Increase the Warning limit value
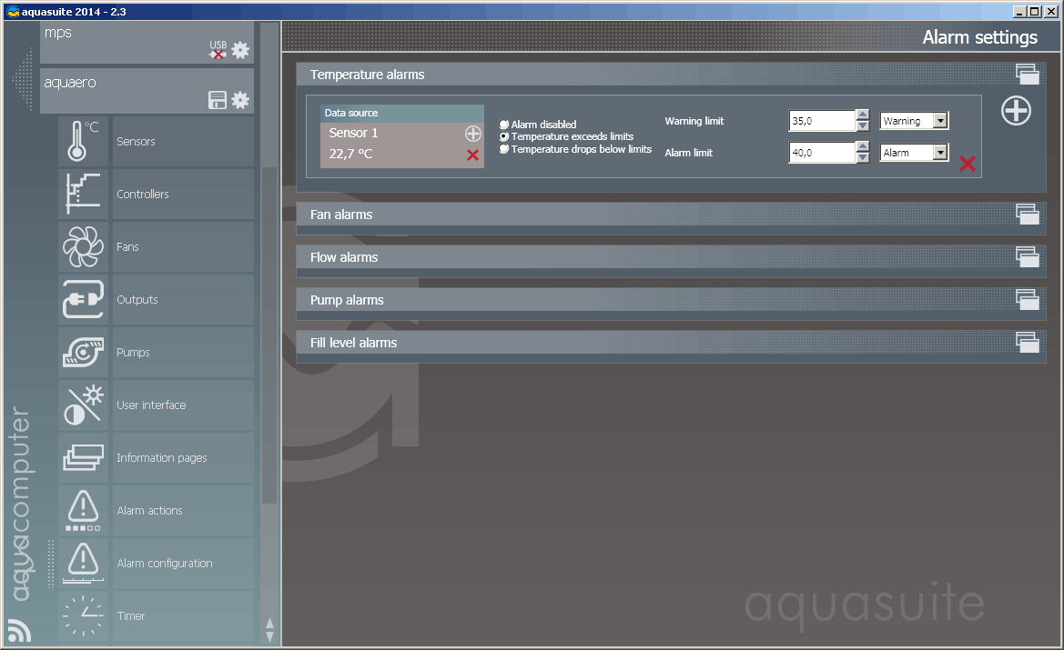The image size is (1064, 650). [863, 115]
